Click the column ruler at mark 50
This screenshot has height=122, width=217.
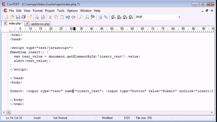click(112, 29)
